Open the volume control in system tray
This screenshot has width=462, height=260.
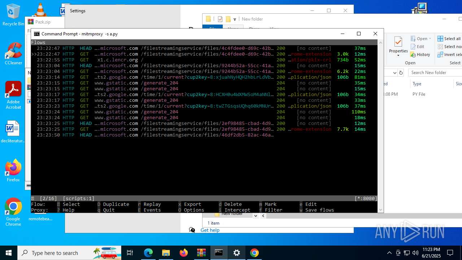coord(415,253)
